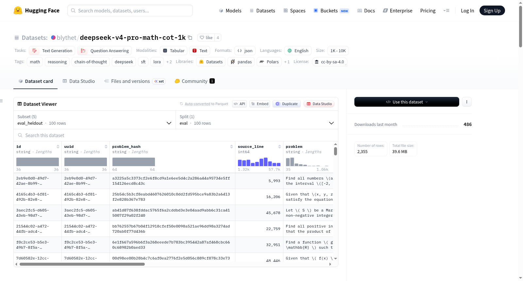Open the Pricing page

click(428, 10)
